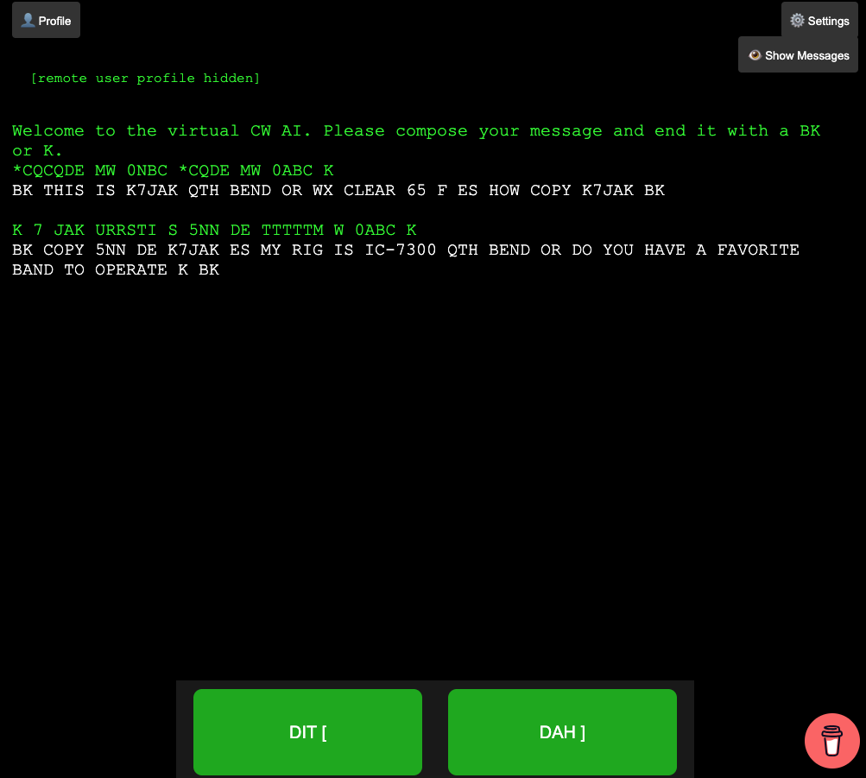Click the gear icon beside Settings
Screen dimensions: 866x778
797,20
